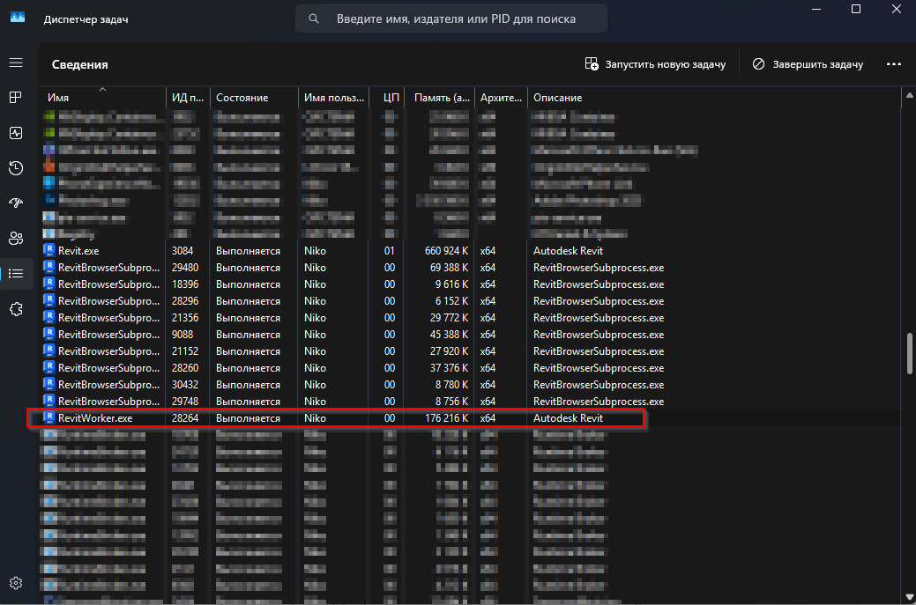Click PID 21152 cell
This screenshot has height=605, width=916.
(184, 351)
